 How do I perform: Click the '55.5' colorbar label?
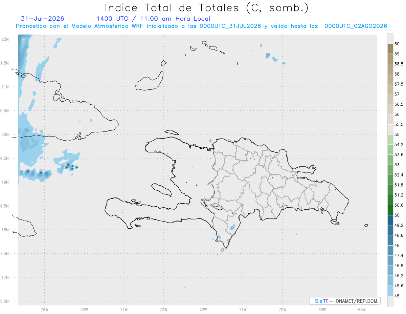pos(399,124)
